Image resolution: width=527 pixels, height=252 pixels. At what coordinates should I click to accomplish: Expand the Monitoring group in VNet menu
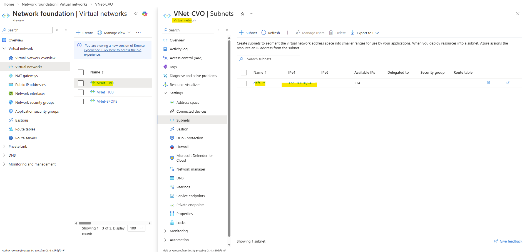pyautogui.click(x=165, y=231)
